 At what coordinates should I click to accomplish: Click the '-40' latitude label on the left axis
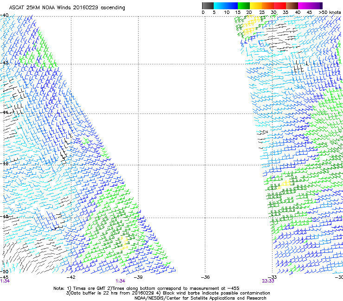[4, 15]
